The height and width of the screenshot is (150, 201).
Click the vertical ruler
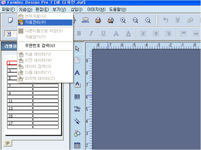89,100
